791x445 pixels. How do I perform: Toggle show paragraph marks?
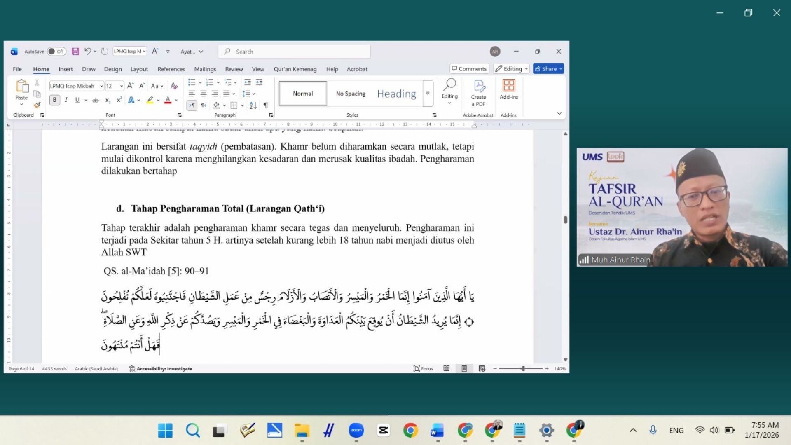tap(266, 105)
